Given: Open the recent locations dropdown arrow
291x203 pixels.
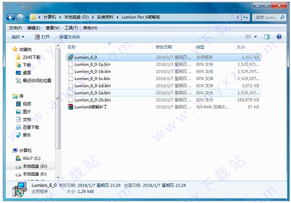Looking at the screenshot, I should (27, 17).
